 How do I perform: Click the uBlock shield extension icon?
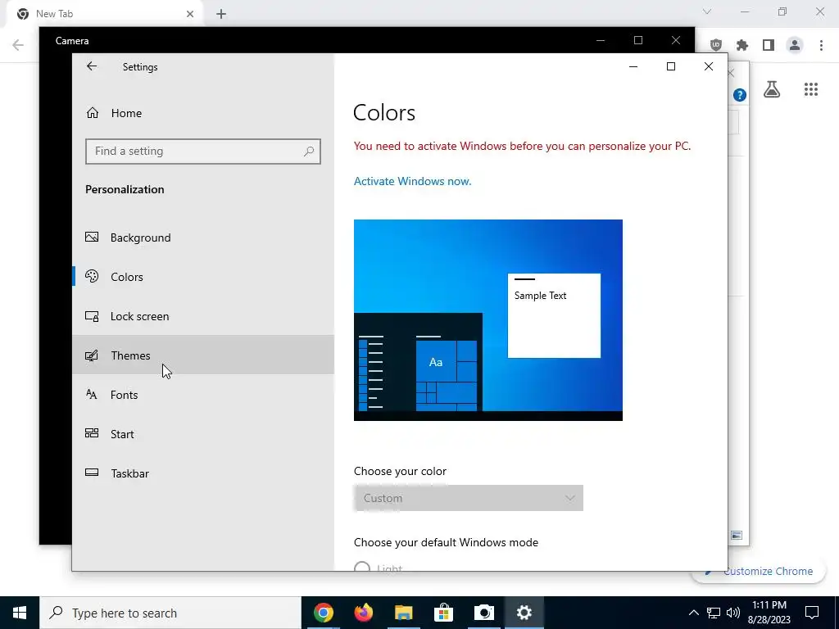click(x=716, y=45)
